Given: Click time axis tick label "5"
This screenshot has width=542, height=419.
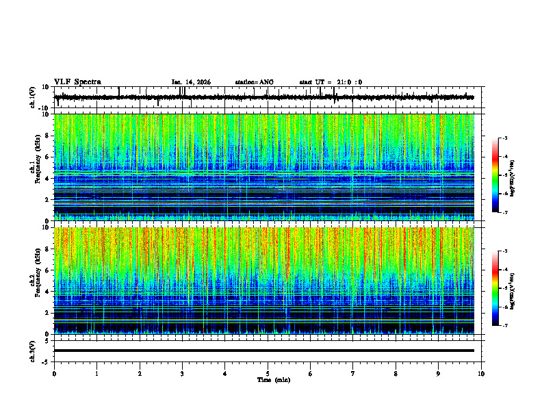Looking at the screenshot, I should click(x=268, y=374).
